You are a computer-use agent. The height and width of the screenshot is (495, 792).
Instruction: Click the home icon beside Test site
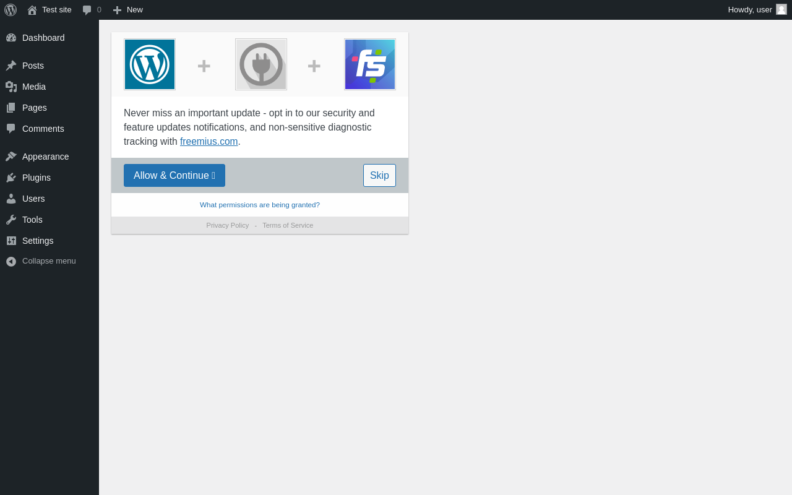coord(32,10)
